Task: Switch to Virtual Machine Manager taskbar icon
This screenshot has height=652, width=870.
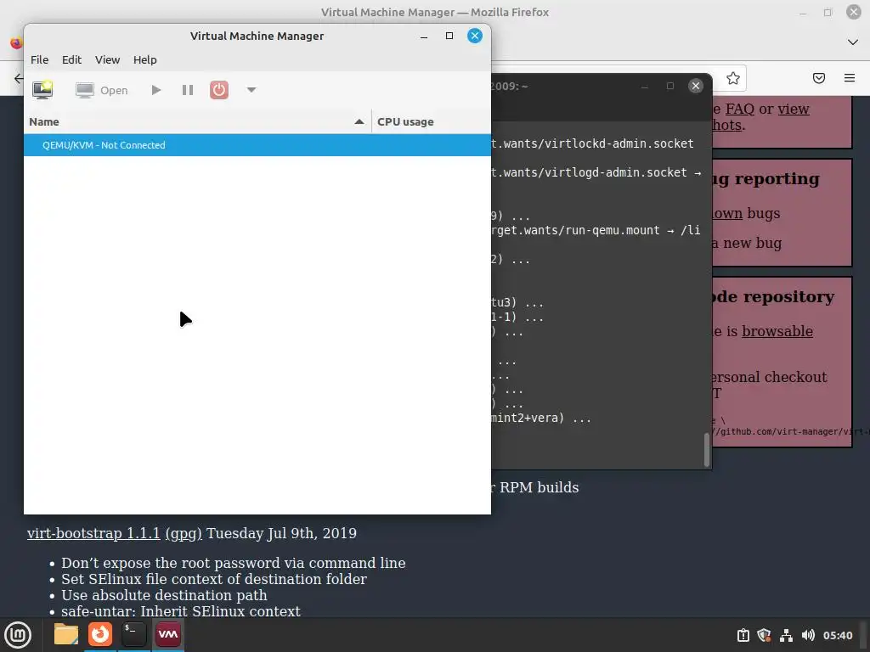Action: point(168,635)
